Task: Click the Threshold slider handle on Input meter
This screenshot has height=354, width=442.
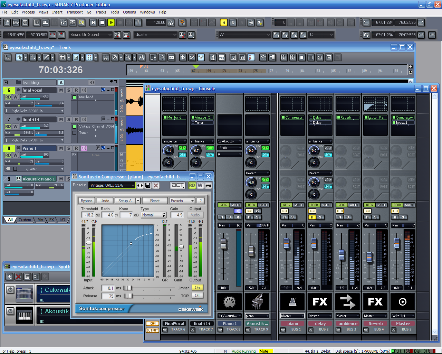Action: pos(89,243)
